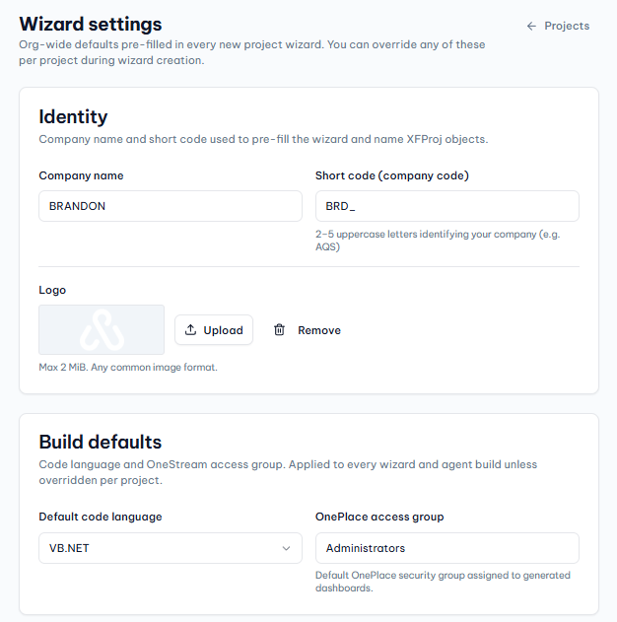This screenshot has width=617, height=622.
Task: Open the Default code language dropdown showing VB.NET
Action: [171, 548]
